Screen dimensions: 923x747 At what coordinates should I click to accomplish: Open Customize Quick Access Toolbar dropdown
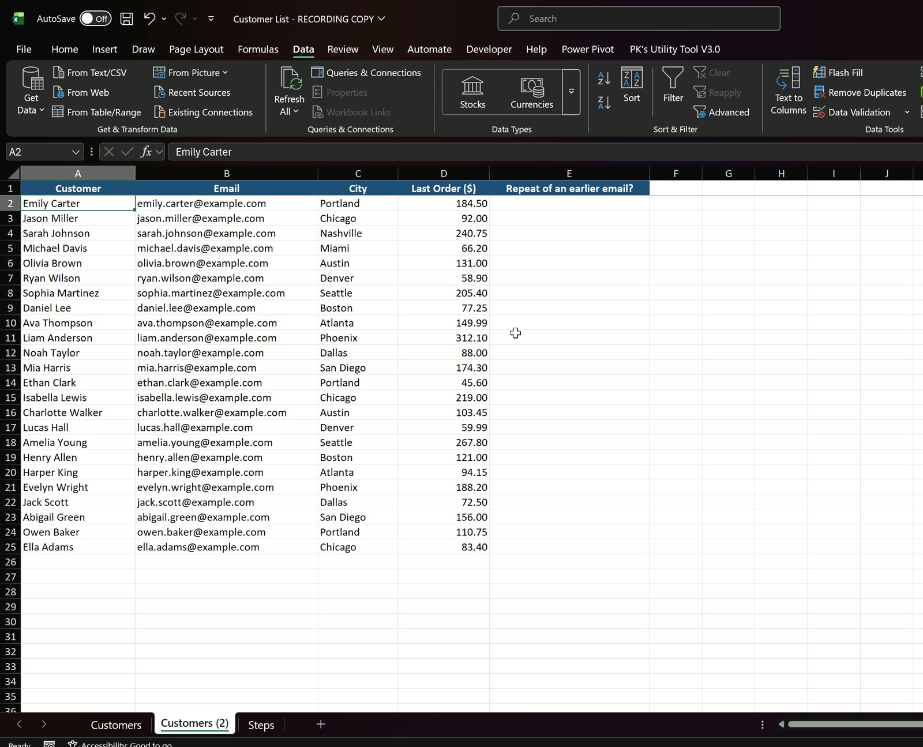click(211, 18)
